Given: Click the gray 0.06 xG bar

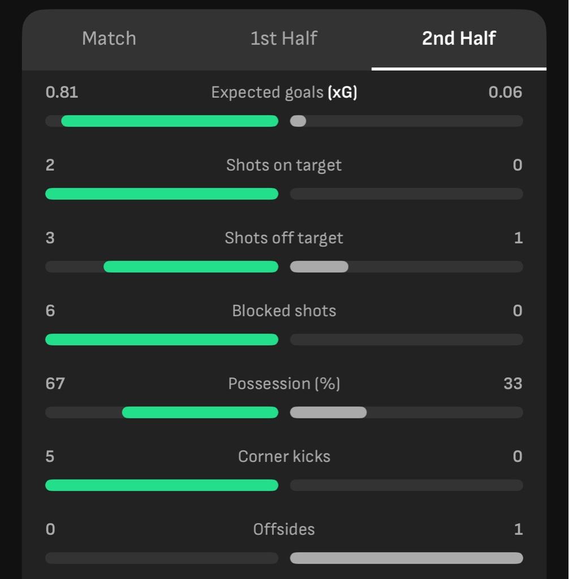Looking at the screenshot, I should point(298,121).
